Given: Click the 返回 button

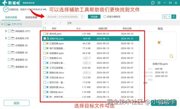Looking at the screenshot, I should point(16,103).
